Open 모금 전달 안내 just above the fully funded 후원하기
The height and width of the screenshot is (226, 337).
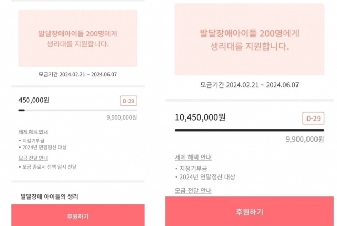click(193, 190)
